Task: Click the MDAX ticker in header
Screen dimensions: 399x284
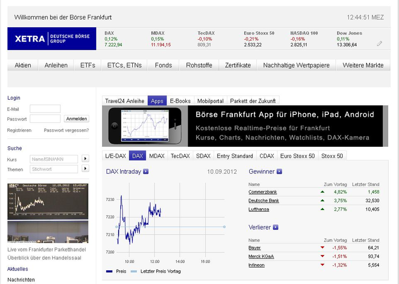Action: pyautogui.click(x=161, y=39)
